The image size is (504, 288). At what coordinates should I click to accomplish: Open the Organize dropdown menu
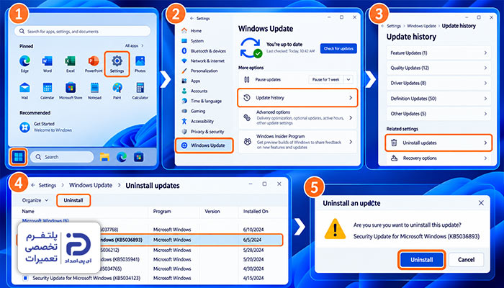(x=35, y=200)
